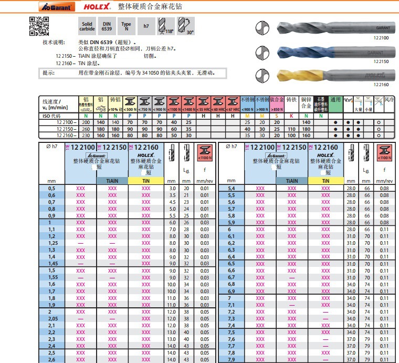This screenshot has height=363, width=399.
Task: Click the 风冷 air cooling header
Action: pos(389,104)
